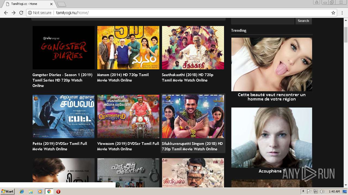This screenshot has height=195, width=348.
Task: Reload the current page
Action: pos(21,13)
